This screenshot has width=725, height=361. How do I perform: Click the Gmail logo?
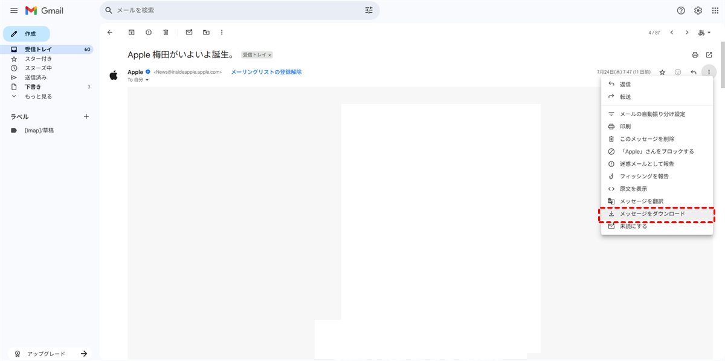(44, 11)
